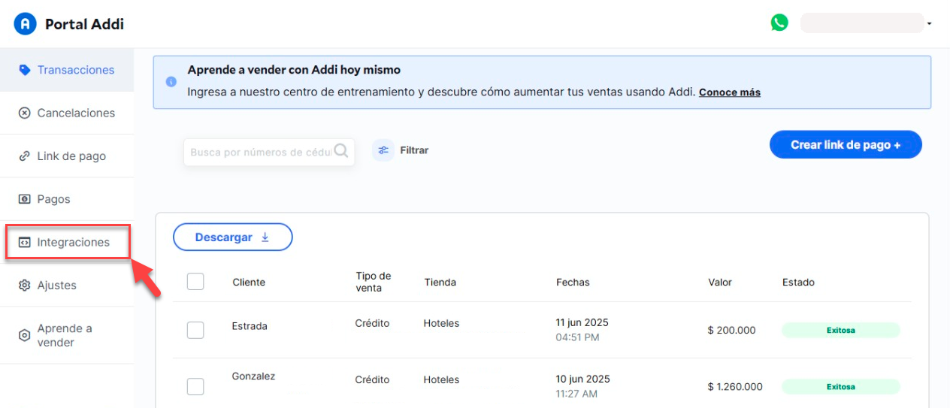Open WhatsApp support icon

pyautogui.click(x=779, y=23)
